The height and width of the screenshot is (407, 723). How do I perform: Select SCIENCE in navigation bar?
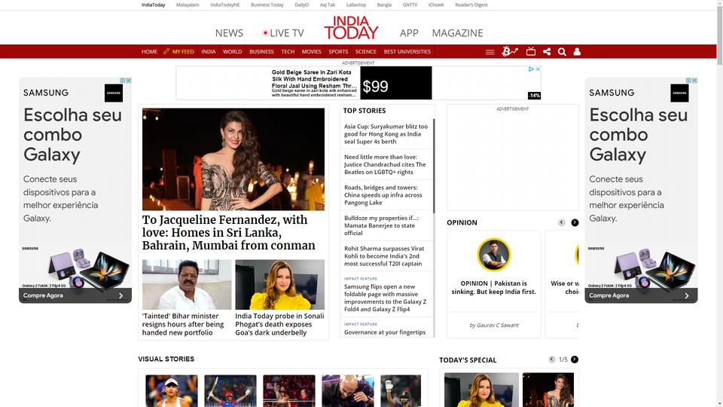click(x=366, y=52)
